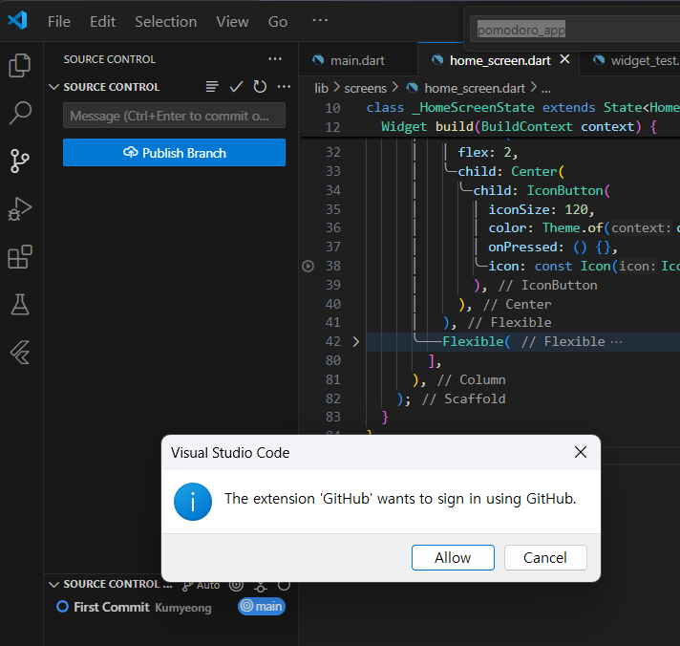
Task: Open the Source Control activity bar icon
Action: 20,161
